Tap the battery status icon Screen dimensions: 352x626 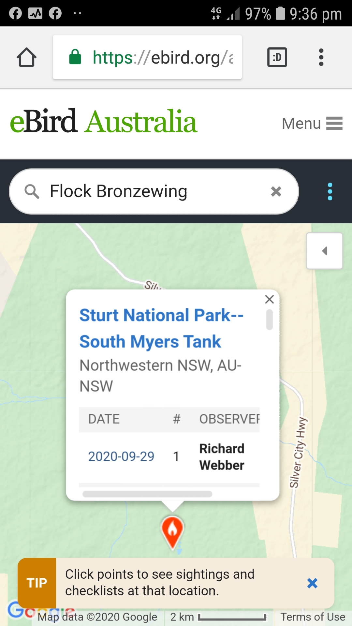pyautogui.click(x=280, y=13)
